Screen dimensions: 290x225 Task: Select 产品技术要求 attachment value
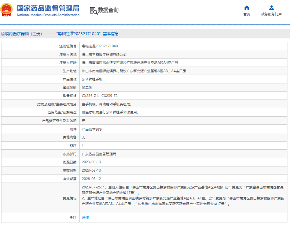92,129
